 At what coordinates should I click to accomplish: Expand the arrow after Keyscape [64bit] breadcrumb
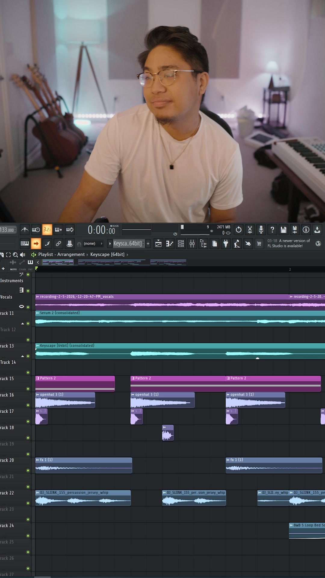point(127,255)
